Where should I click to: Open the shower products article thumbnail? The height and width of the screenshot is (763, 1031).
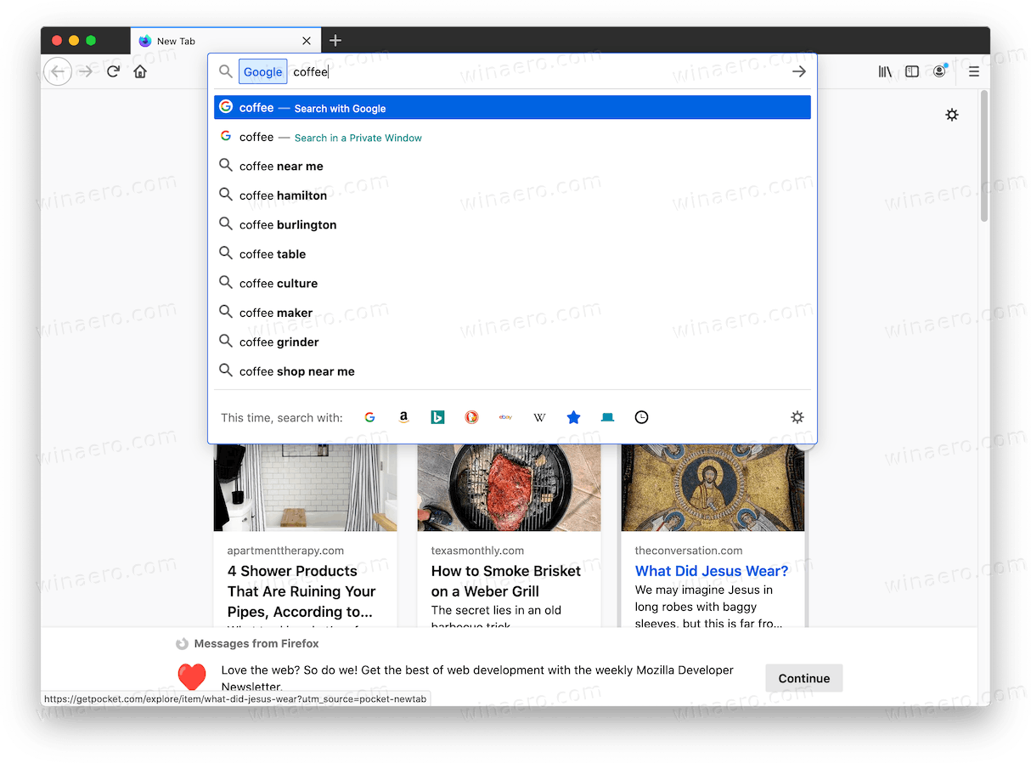[x=305, y=488]
